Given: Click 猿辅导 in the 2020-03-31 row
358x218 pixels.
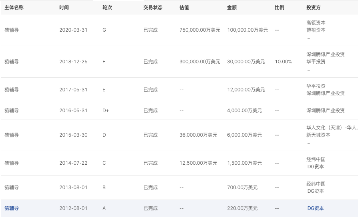Looking at the screenshot, I should point(12,30).
